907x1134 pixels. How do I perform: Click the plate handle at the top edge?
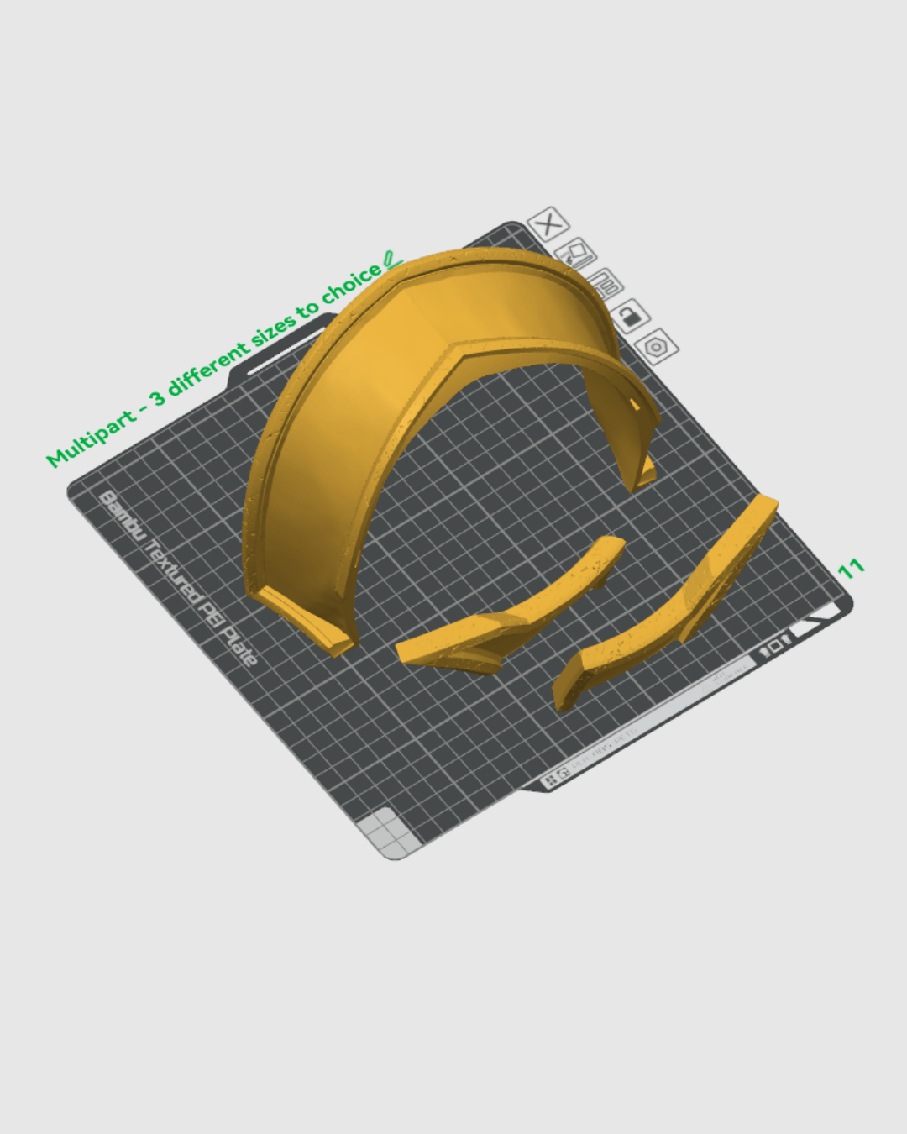coord(286,353)
